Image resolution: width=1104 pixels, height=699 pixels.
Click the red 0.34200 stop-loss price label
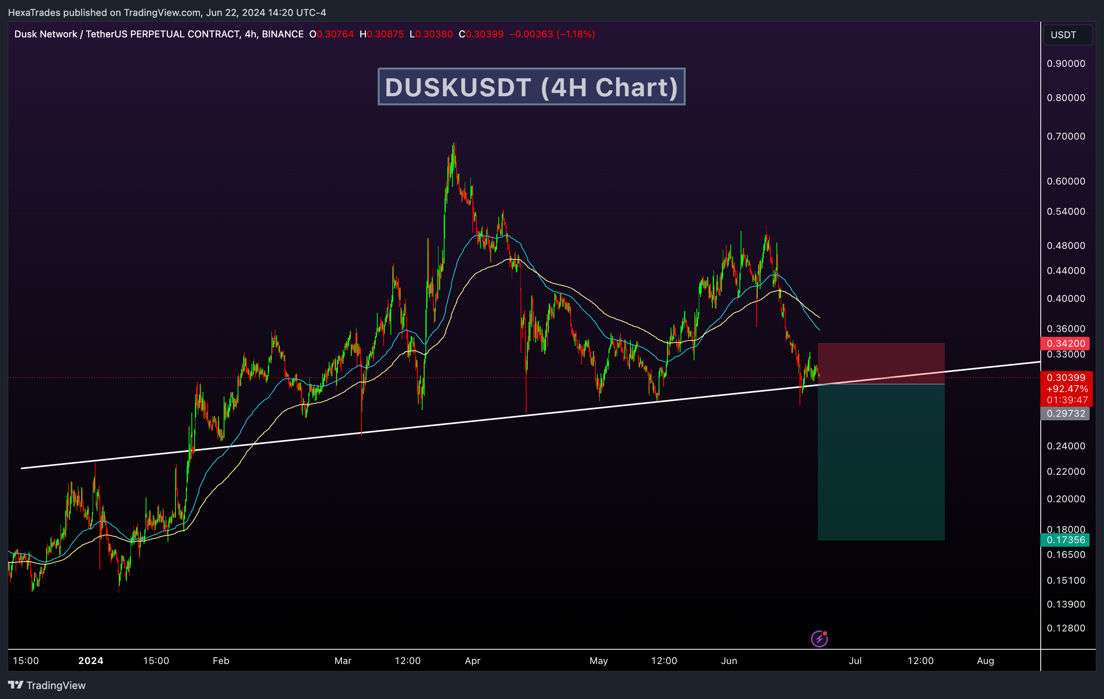click(x=1066, y=343)
